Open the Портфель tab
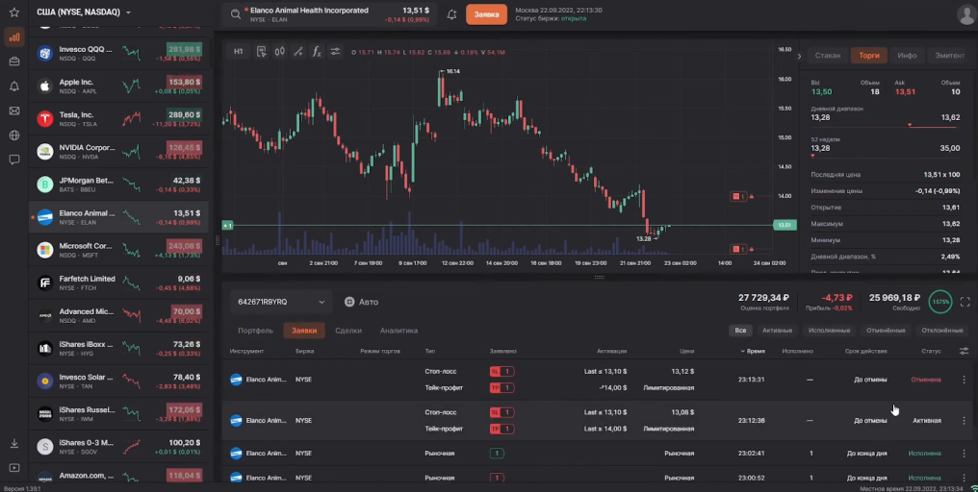The width and height of the screenshot is (978, 492). [255, 331]
